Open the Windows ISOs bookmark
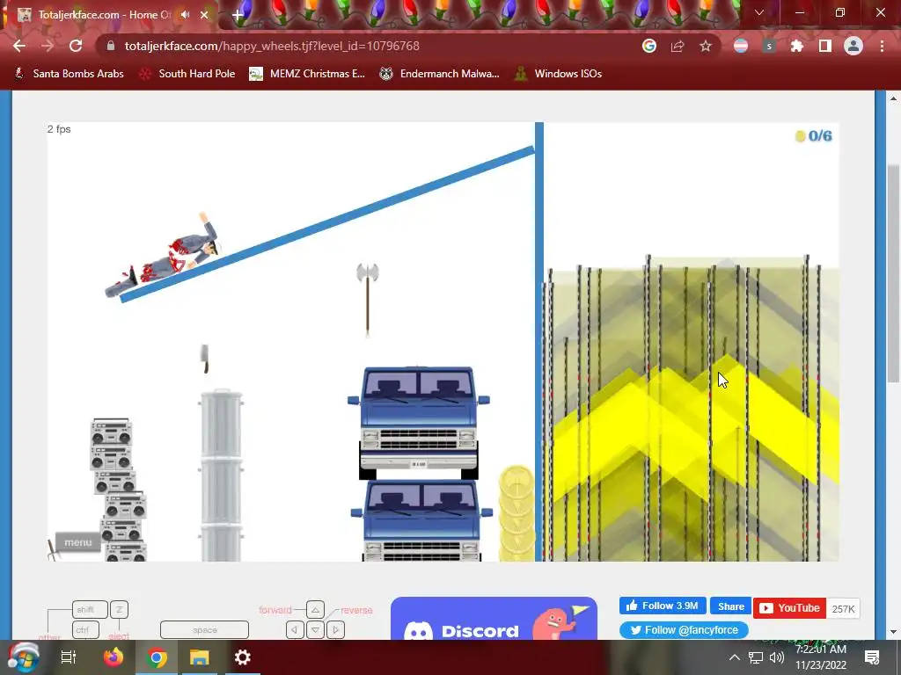The width and height of the screenshot is (901, 675). pos(558,74)
